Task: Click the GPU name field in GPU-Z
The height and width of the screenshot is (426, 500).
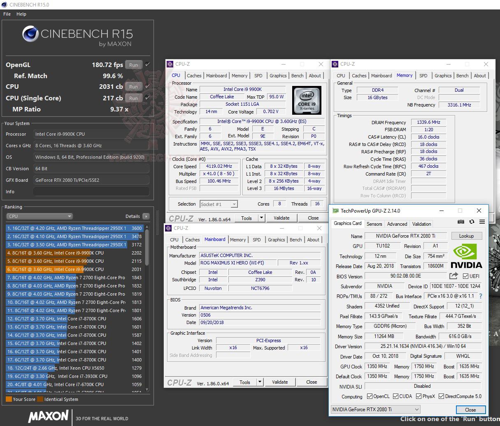Action: coord(405,236)
